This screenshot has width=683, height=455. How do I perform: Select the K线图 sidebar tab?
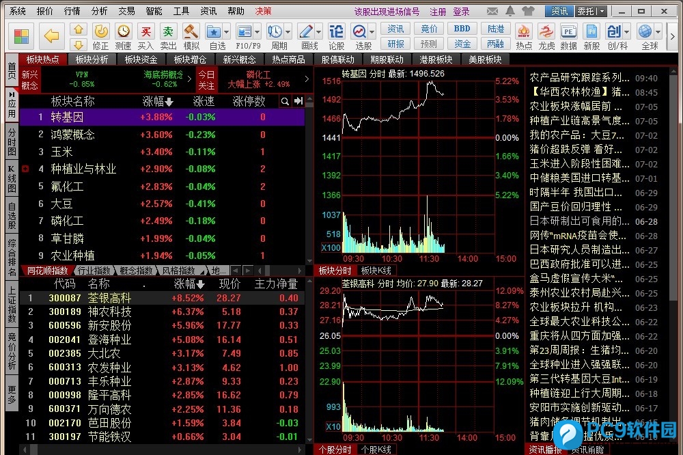coord(12,179)
